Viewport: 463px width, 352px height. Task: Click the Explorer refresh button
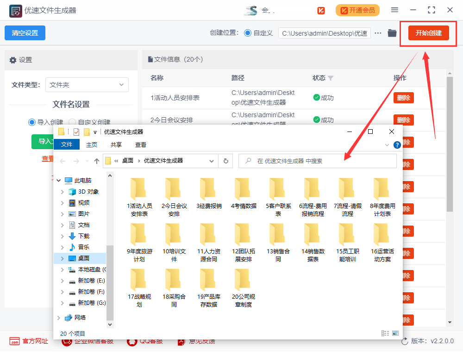click(226, 161)
